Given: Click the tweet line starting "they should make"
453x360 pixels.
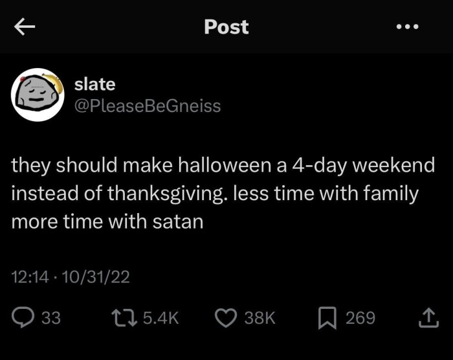Looking at the screenshot, I should pos(223,165).
